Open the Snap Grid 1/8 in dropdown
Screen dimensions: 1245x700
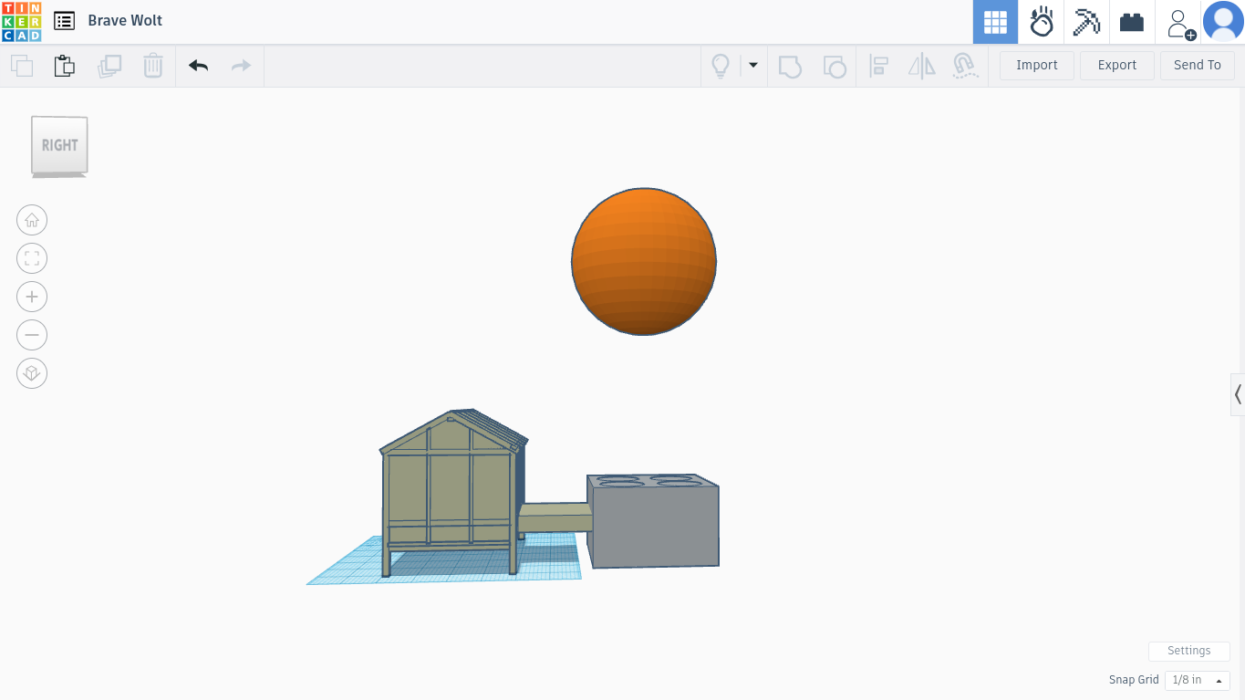click(1198, 680)
